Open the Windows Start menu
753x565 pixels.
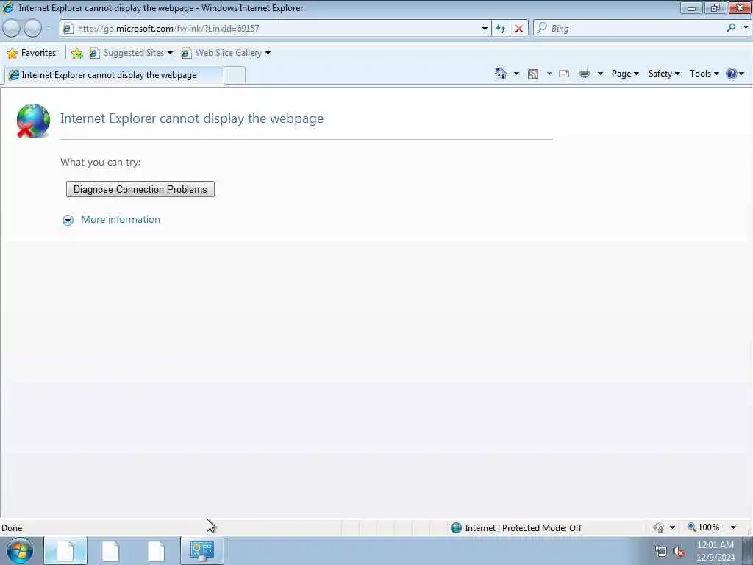[x=20, y=550]
